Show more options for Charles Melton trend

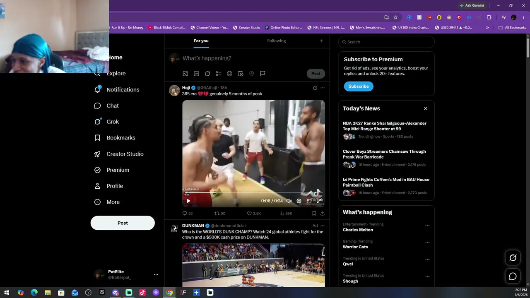pyautogui.click(x=427, y=226)
